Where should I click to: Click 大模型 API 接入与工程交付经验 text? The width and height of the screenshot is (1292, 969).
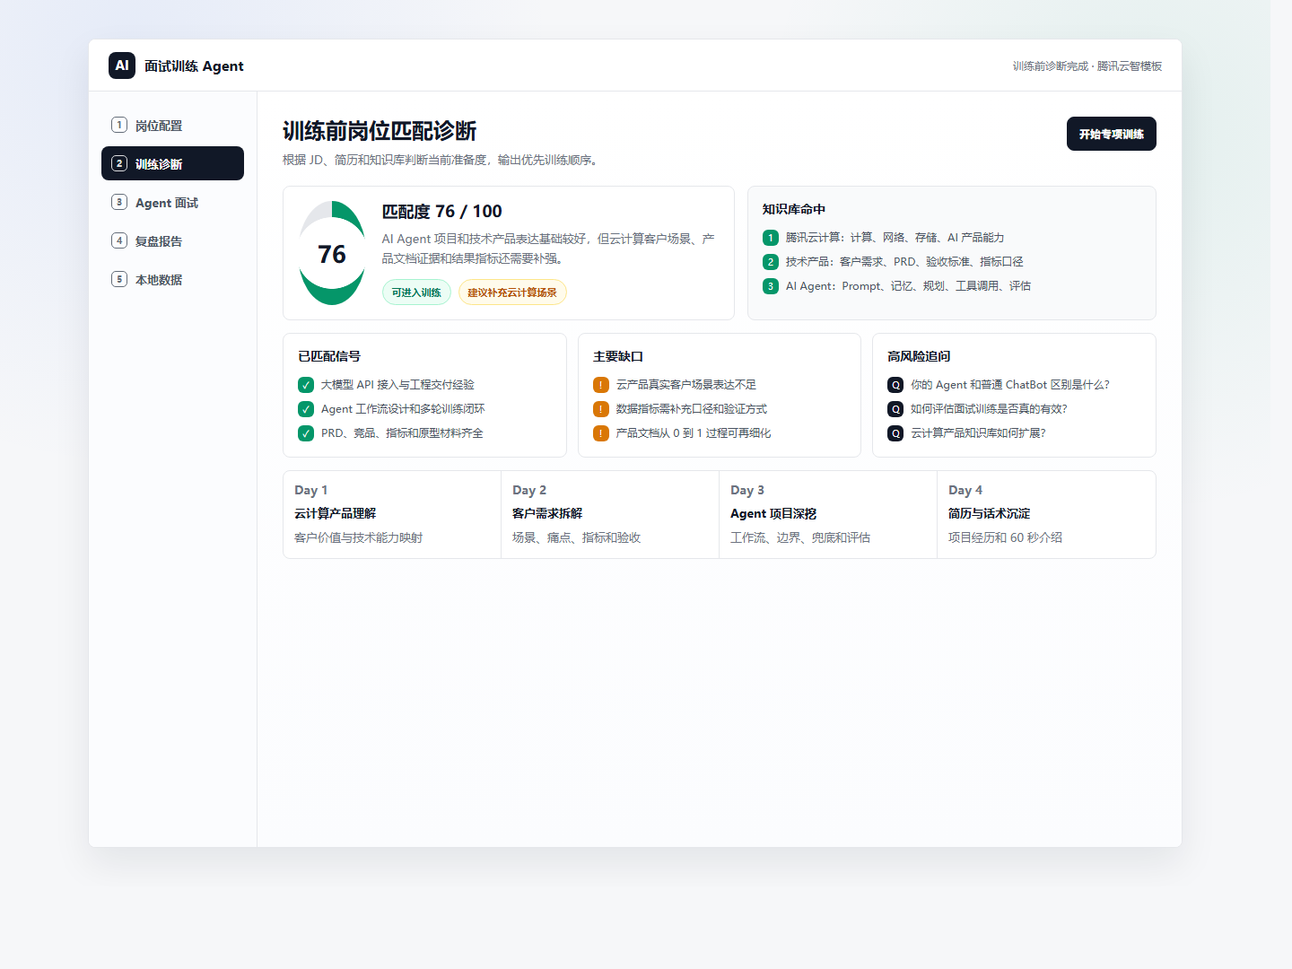(397, 385)
